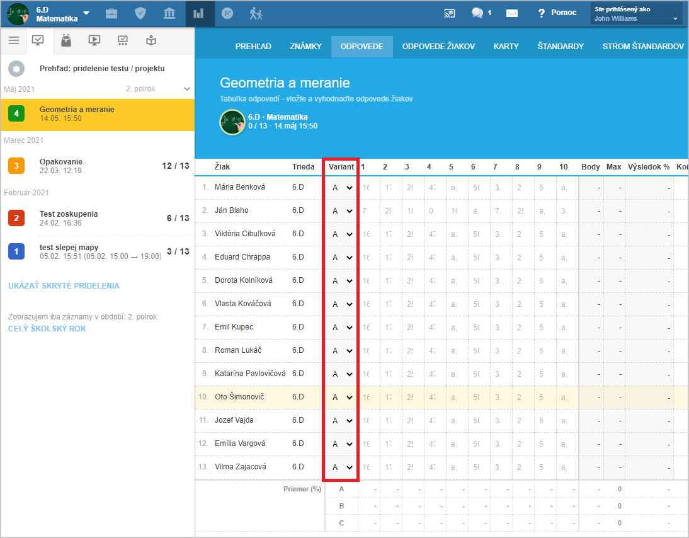Click student name Emília Vargová

tap(240, 444)
